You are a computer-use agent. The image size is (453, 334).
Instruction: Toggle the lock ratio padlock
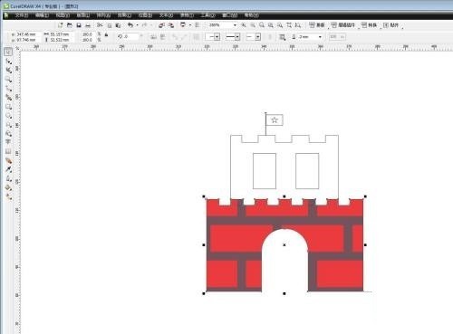pos(106,35)
